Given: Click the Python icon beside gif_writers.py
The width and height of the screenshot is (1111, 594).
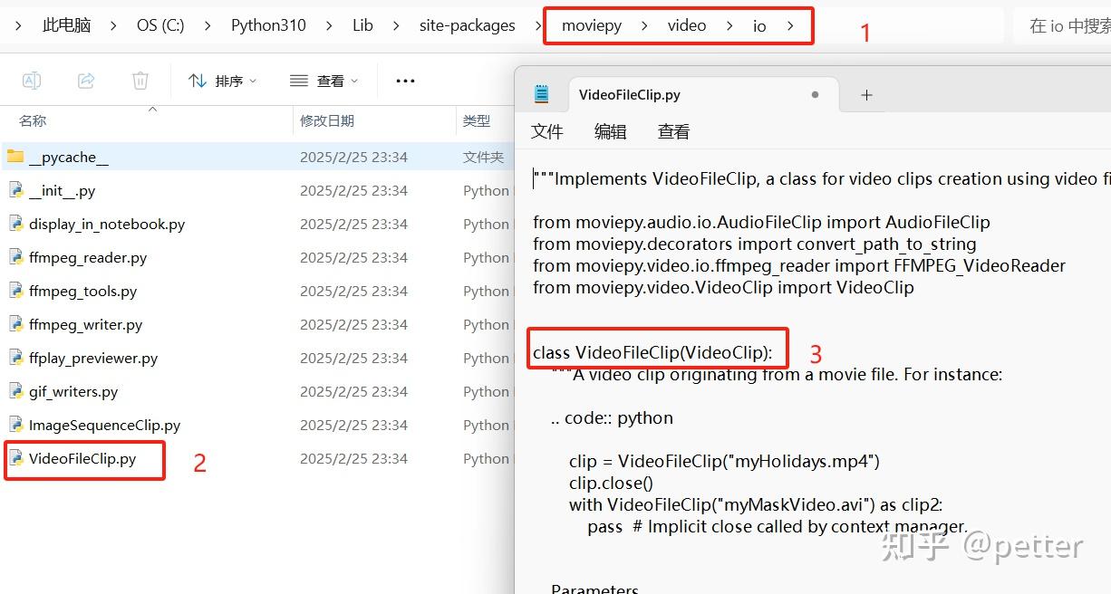Looking at the screenshot, I should click(x=16, y=391).
